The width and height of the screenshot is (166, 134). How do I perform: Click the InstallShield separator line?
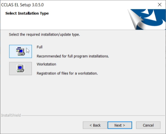coord(93,116)
